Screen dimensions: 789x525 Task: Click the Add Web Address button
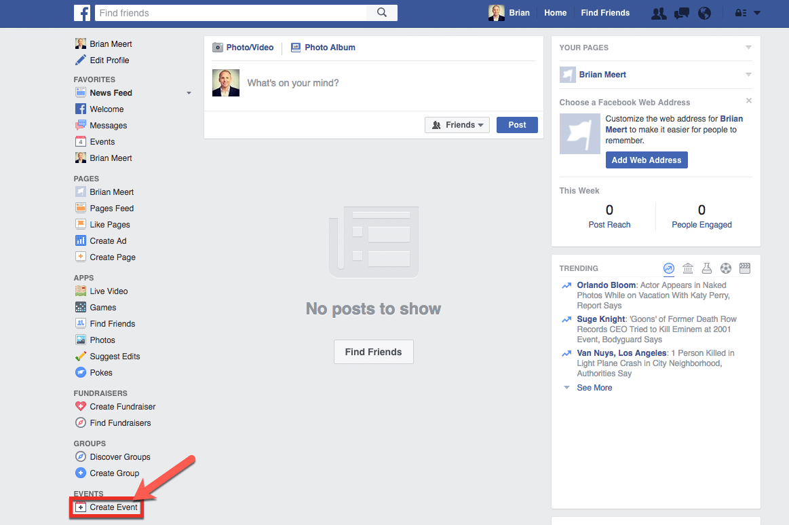646,160
